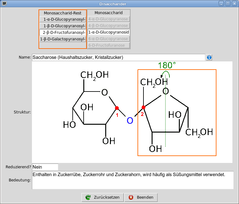The height and width of the screenshot is (204, 239).
Task: Click the blue glycosidic oxygen atom
Action: click(130, 120)
